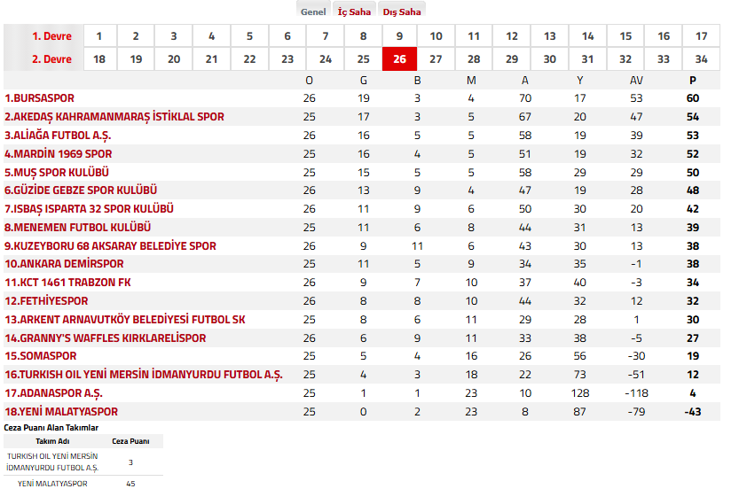Jump to week 34 standings
This screenshot has width=747, height=489.
tap(702, 59)
